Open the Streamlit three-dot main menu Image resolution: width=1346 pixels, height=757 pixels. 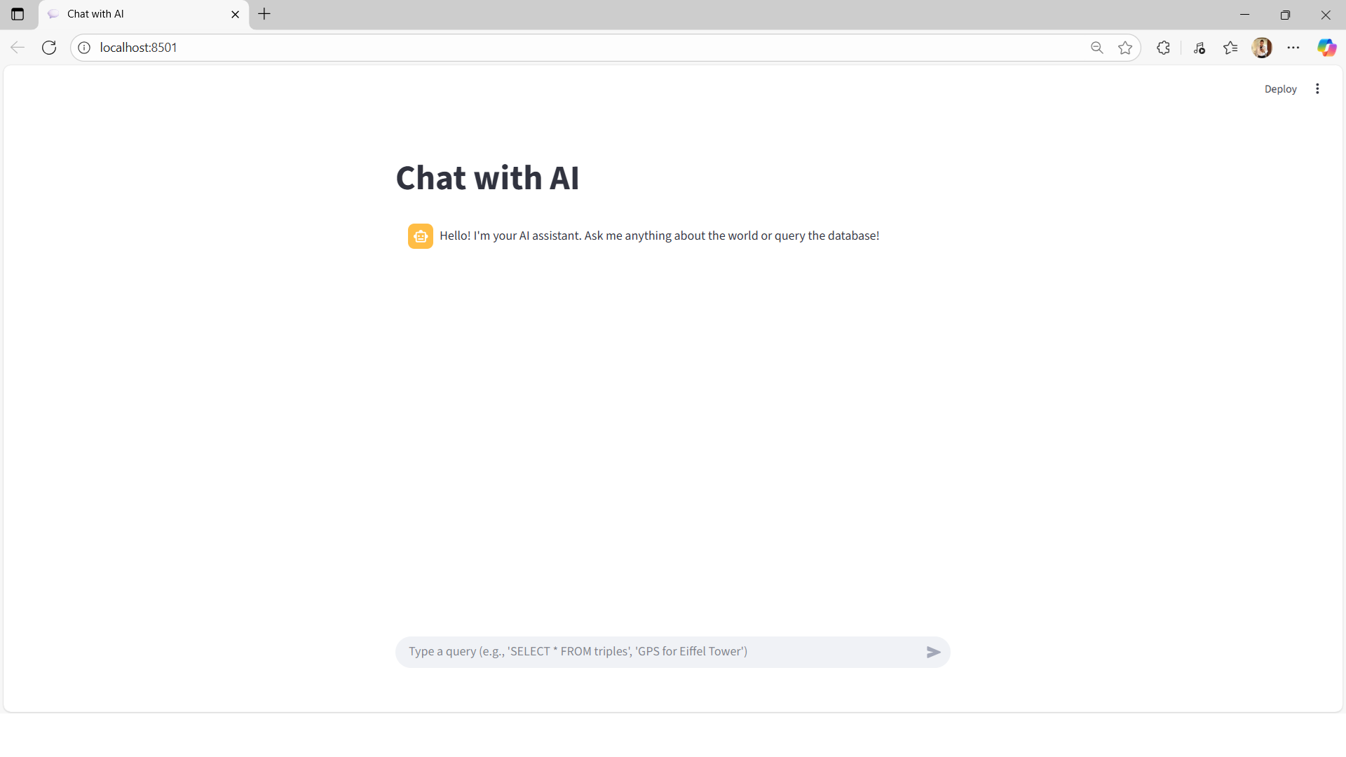pos(1317,89)
